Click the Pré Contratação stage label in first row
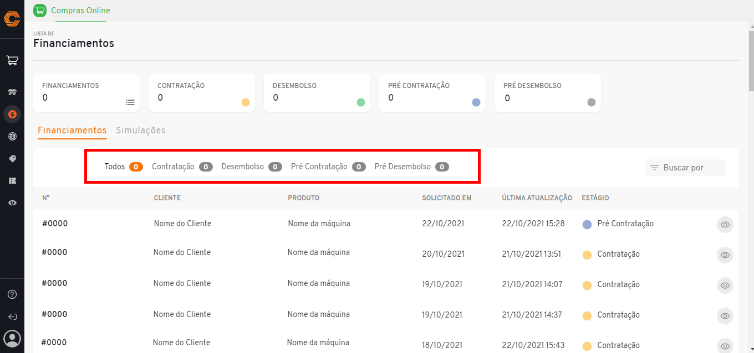This screenshot has width=754, height=353. (625, 224)
